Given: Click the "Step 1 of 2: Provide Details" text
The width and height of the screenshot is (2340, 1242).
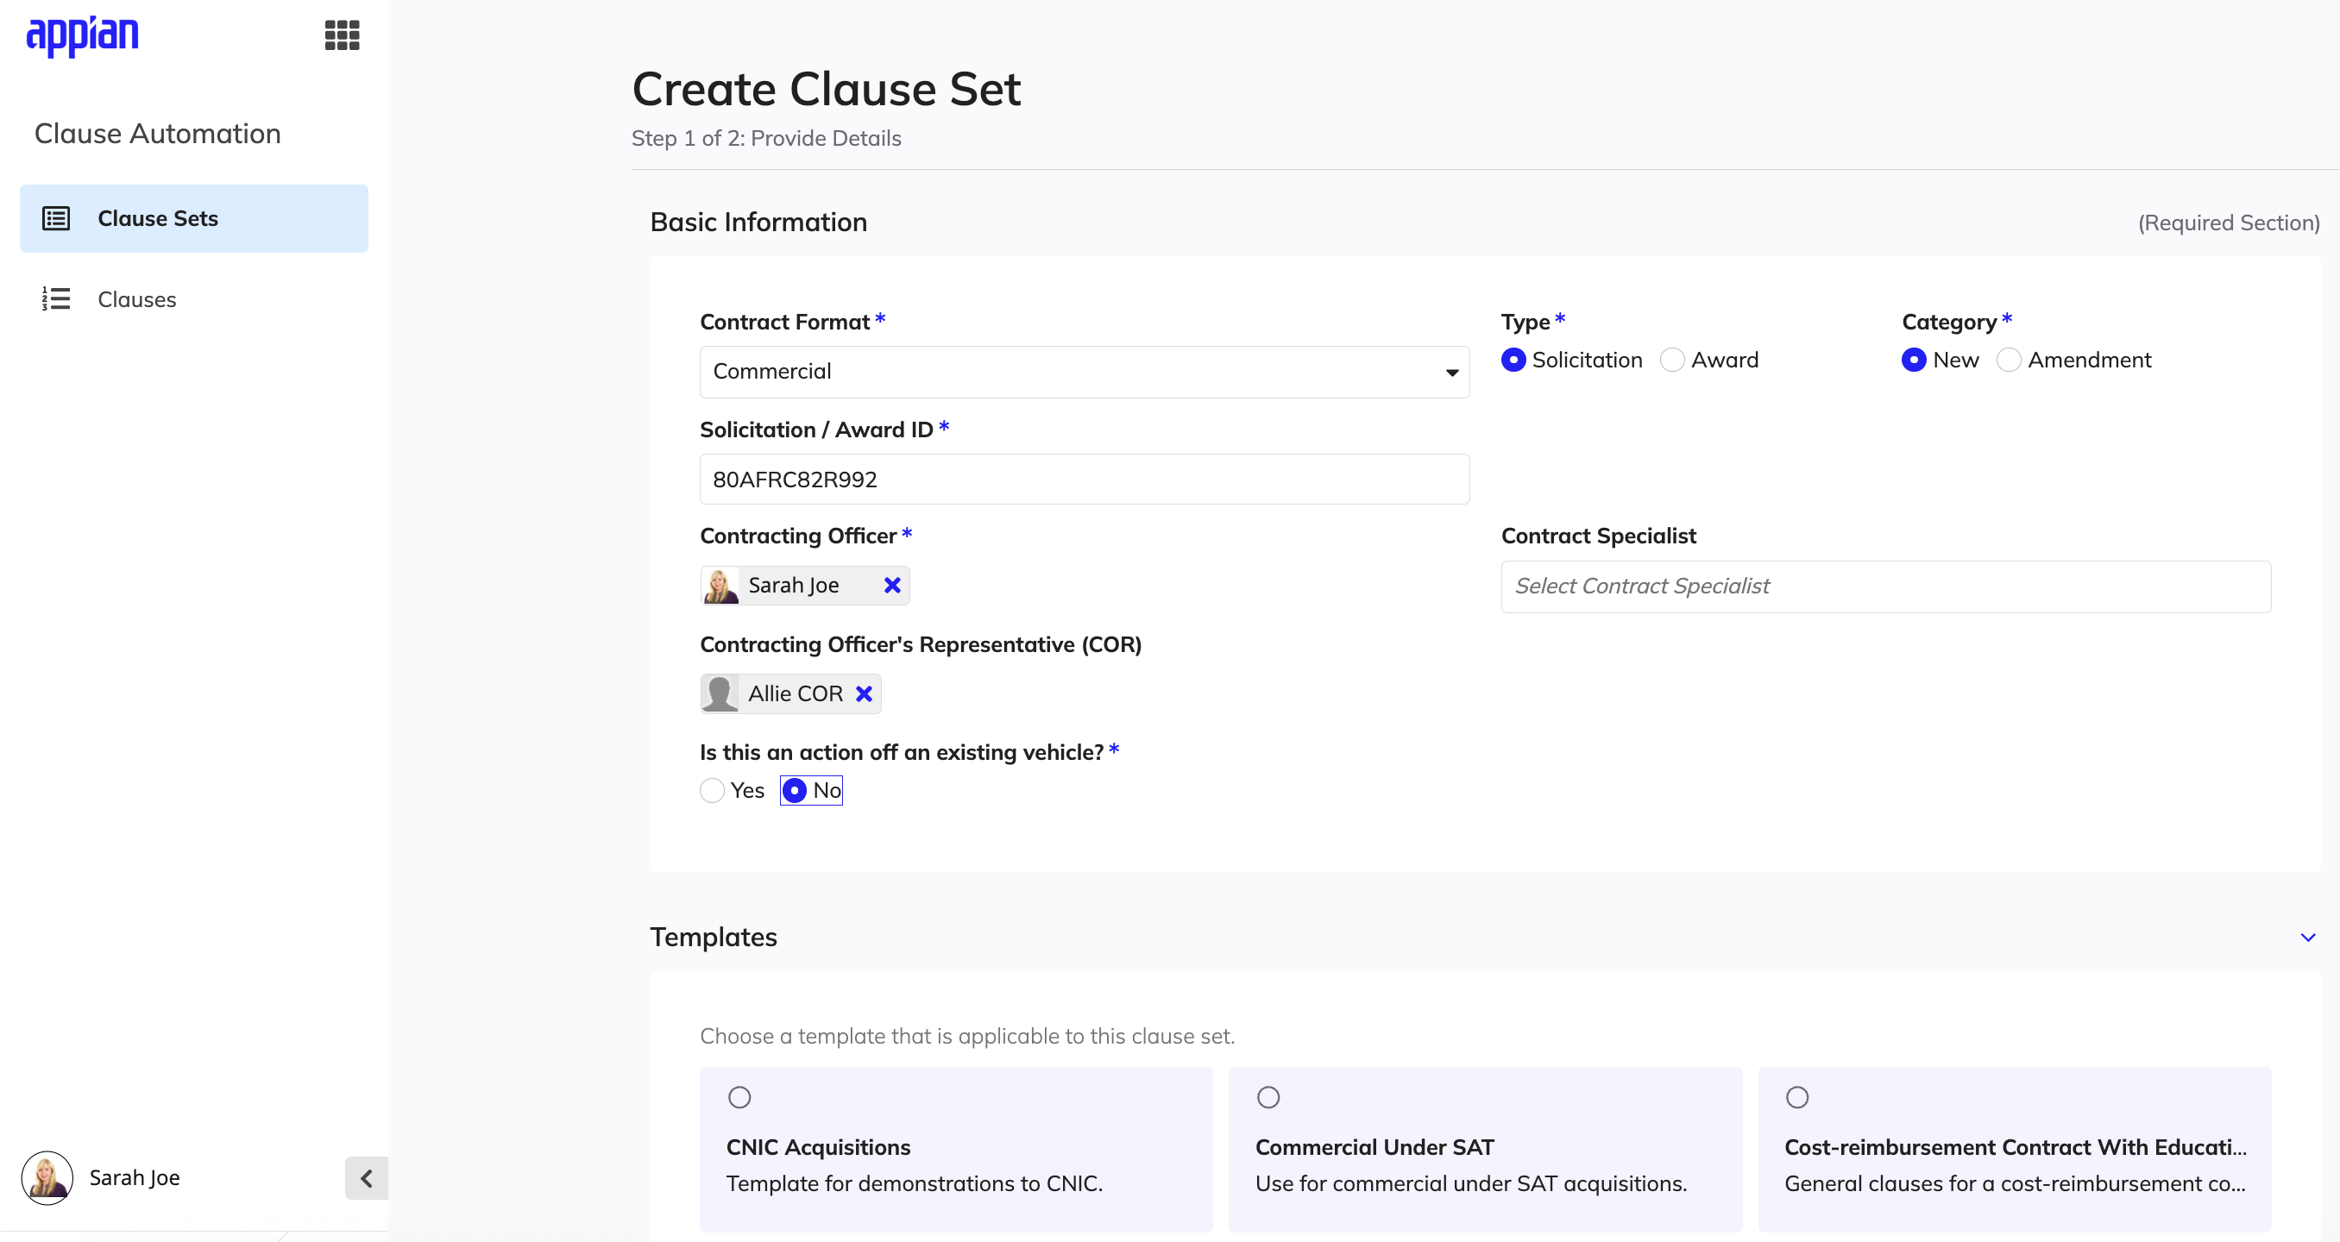Looking at the screenshot, I should pyautogui.click(x=766, y=138).
